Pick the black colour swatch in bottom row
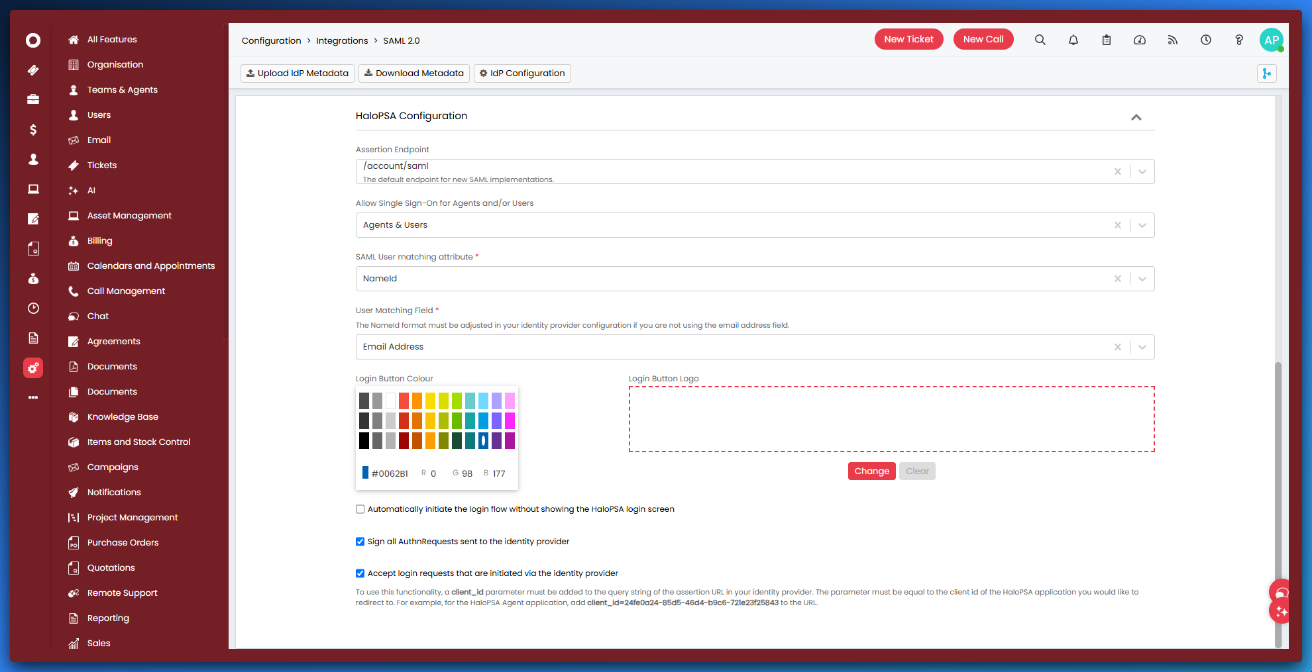This screenshot has height=672, width=1312. coord(364,440)
